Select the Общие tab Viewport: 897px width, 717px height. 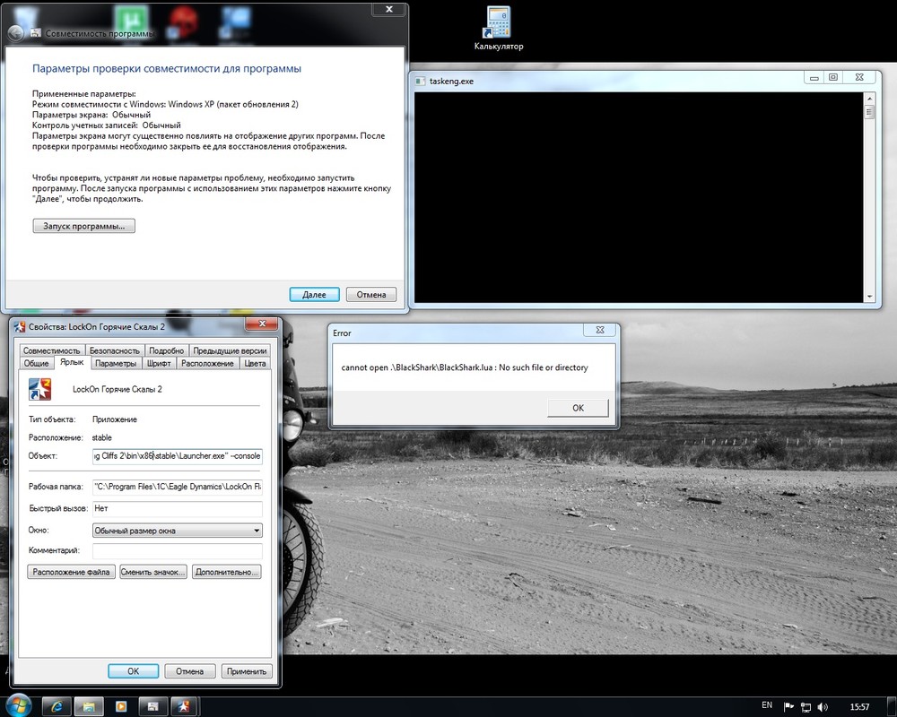[36, 363]
